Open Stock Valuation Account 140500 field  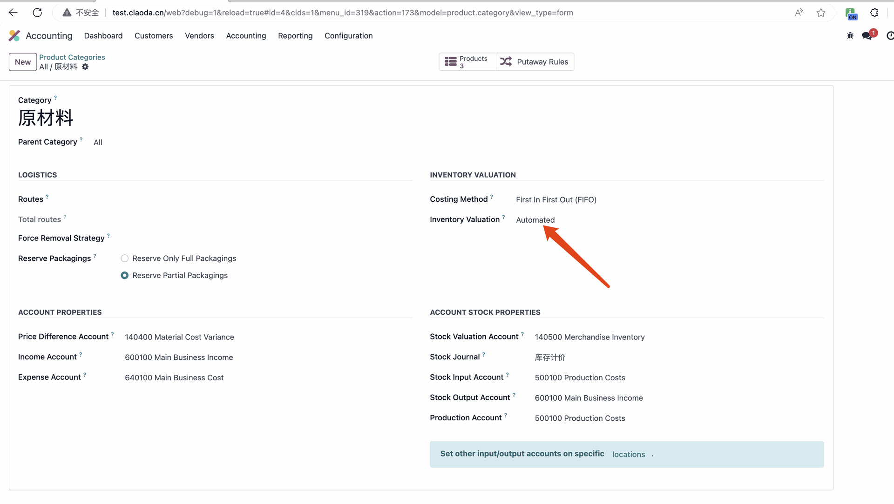tap(589, 338)
